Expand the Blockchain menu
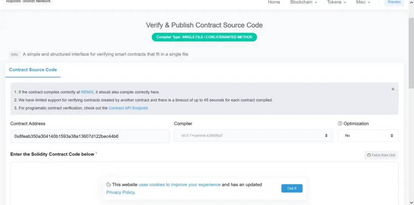Screen dimensions: 414x205 tap(303, 2)
